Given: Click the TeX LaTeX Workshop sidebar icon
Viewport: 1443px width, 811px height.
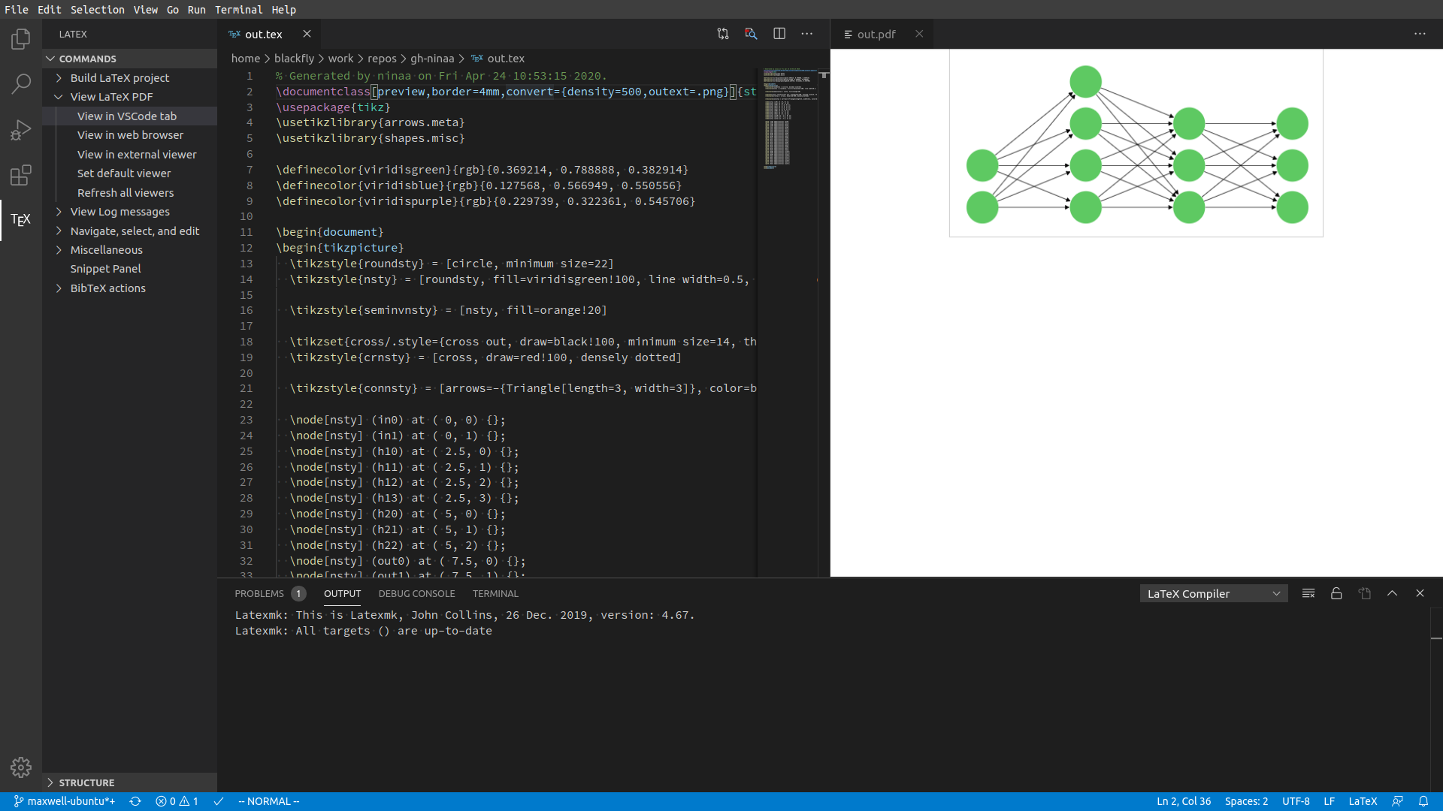Looking at the screenshot, I should (x=21, y=219).
